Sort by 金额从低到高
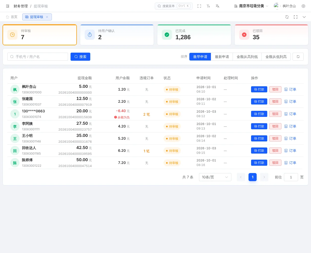Screen dimensions: 311x253 click(x=276, y=57)
